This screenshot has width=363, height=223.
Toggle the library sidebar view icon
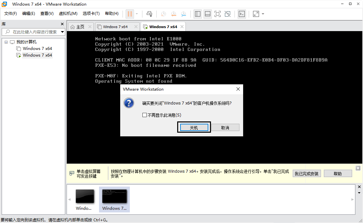pyautogui.click(x=198, y=14)
